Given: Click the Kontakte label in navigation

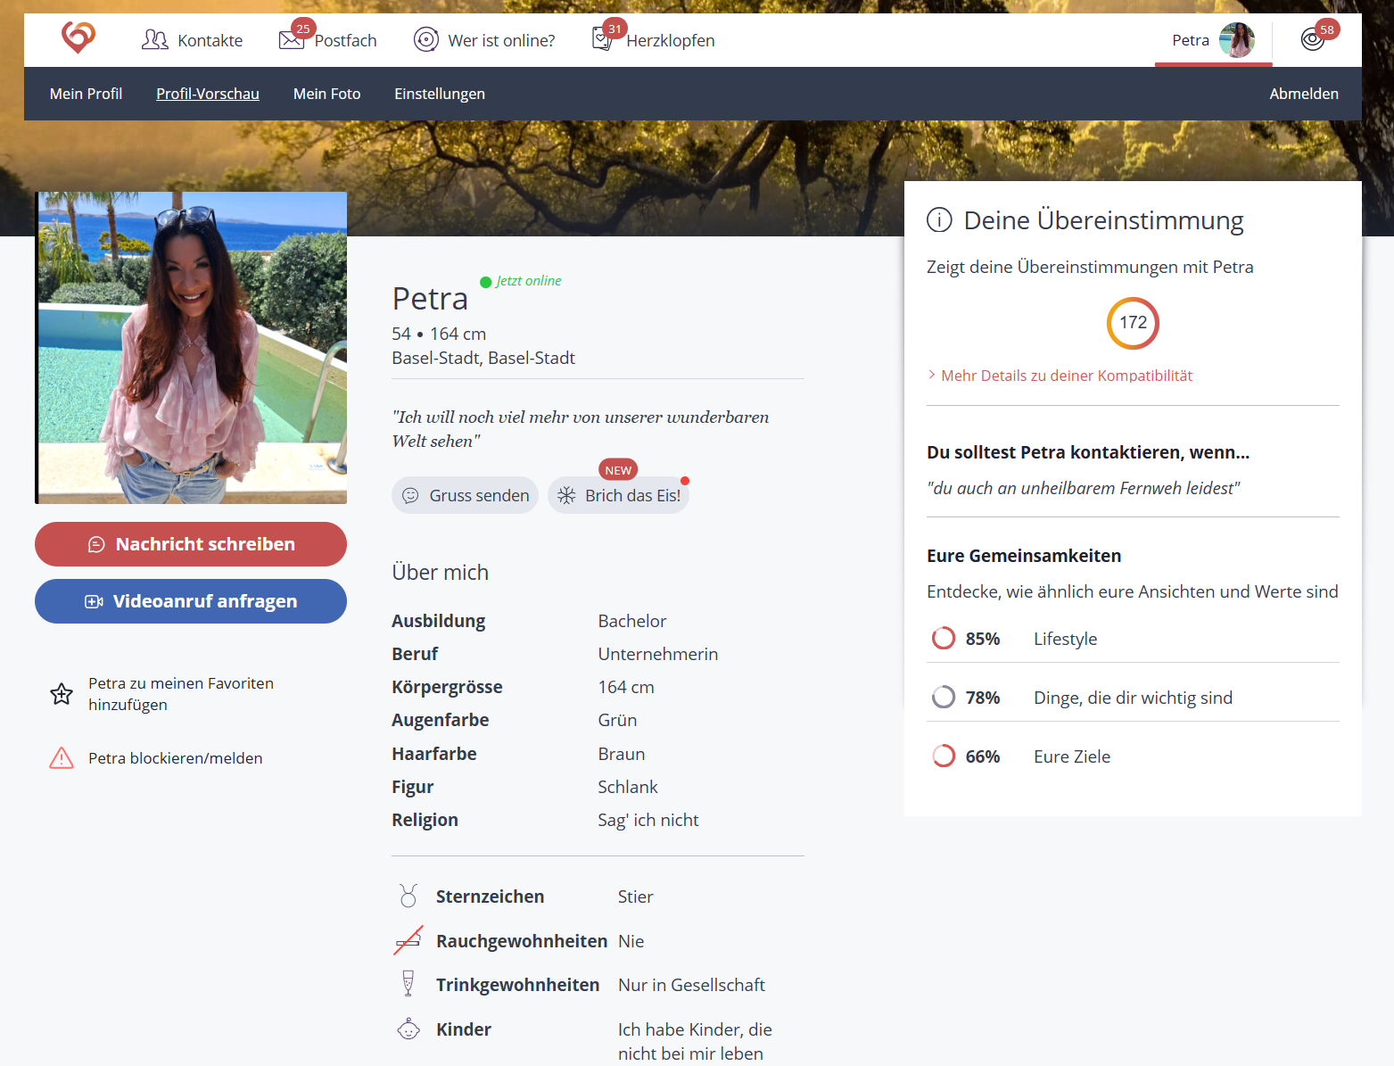Looking at the screenshot, I should tap(210, 41).
